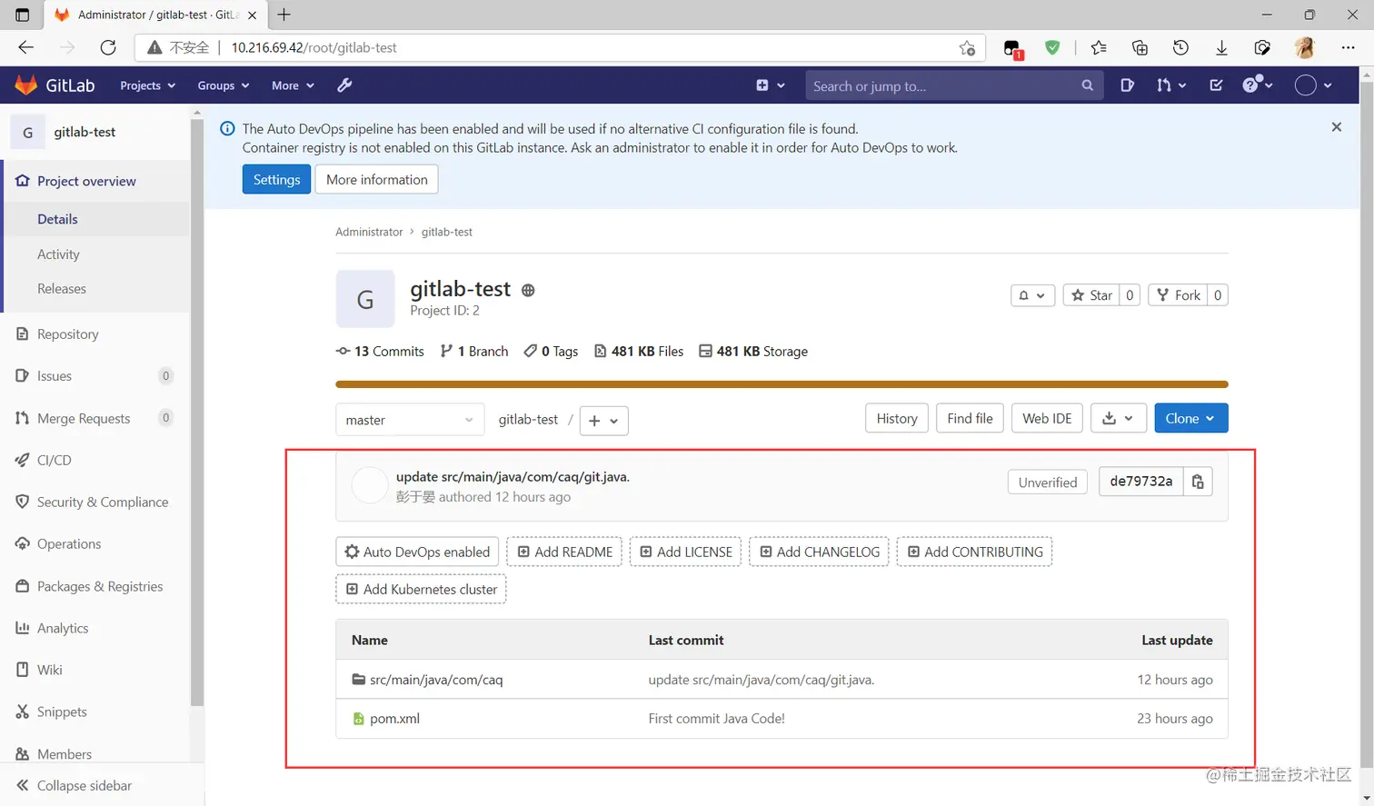View 0 Tags link

[x=551, y=351]
